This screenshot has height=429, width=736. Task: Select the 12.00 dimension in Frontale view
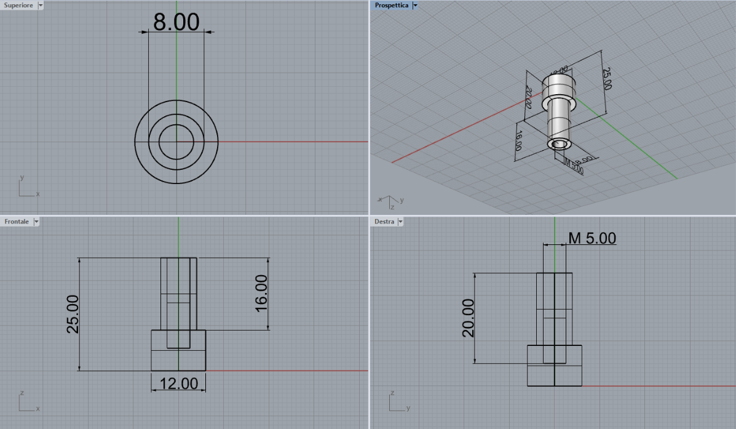click(179, 383)
